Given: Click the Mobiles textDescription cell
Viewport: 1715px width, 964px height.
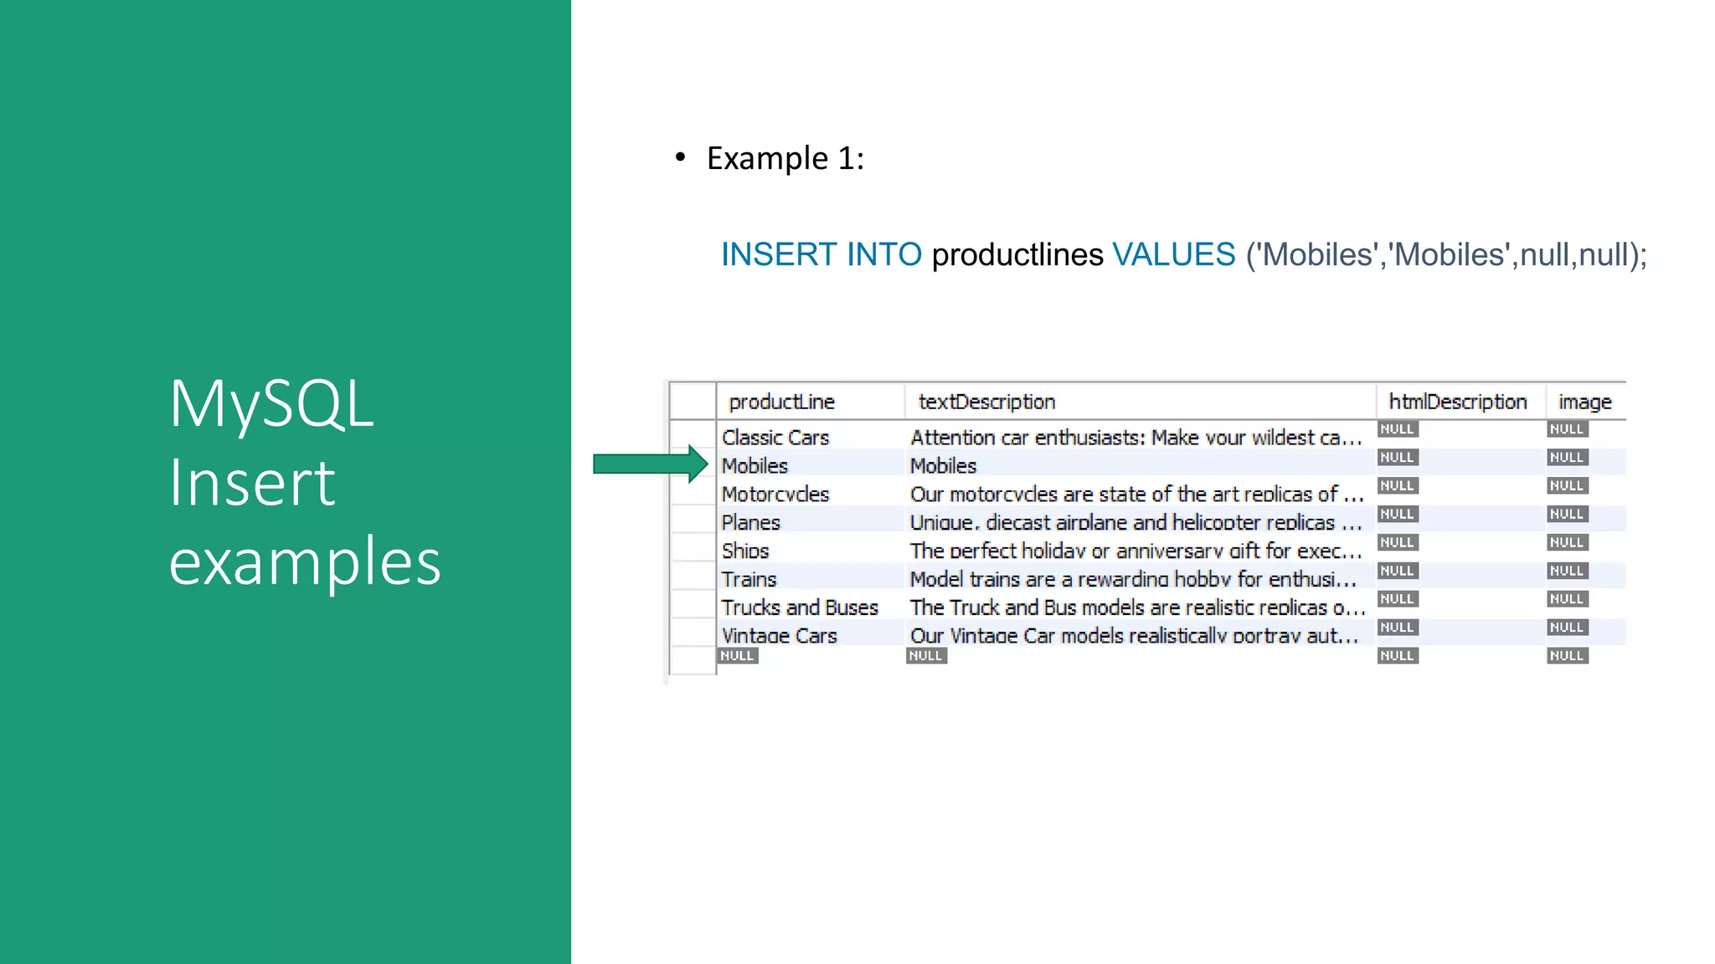Looking at the screenshot, I should pyautogui.click(x=943, y=465).
